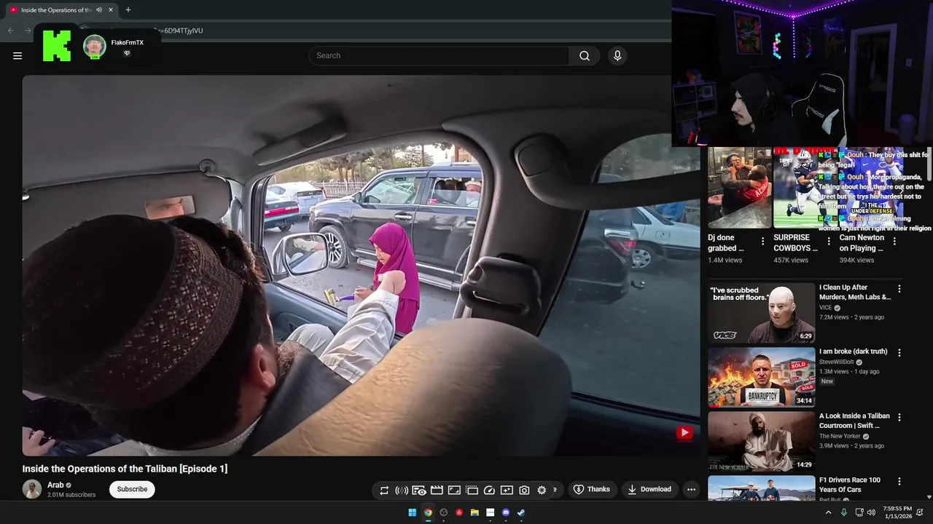
Task: Click the browser back arrow
Action: coord(10,31)
